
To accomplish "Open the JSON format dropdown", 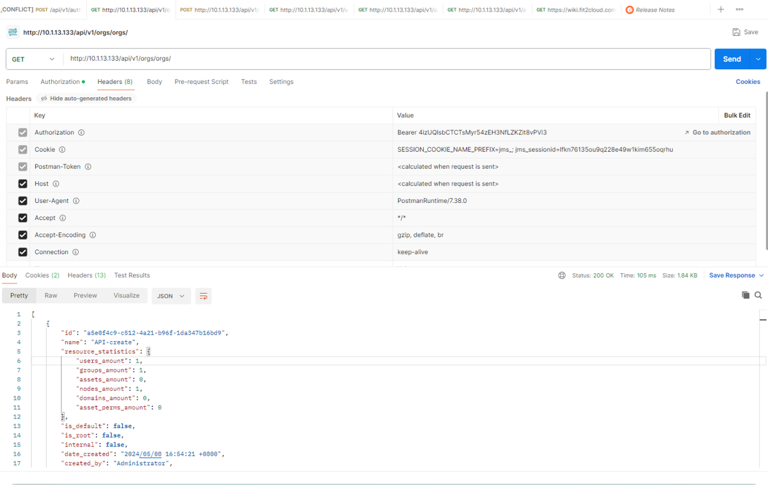I will pyautogui.click(x=171, y=296).
